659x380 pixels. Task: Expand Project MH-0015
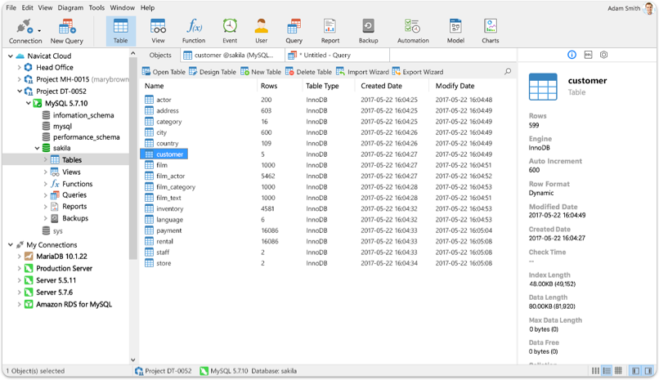click(x=19, y=79)
